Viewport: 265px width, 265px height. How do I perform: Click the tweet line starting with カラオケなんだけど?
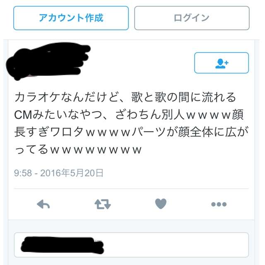[x=125, y=97]
